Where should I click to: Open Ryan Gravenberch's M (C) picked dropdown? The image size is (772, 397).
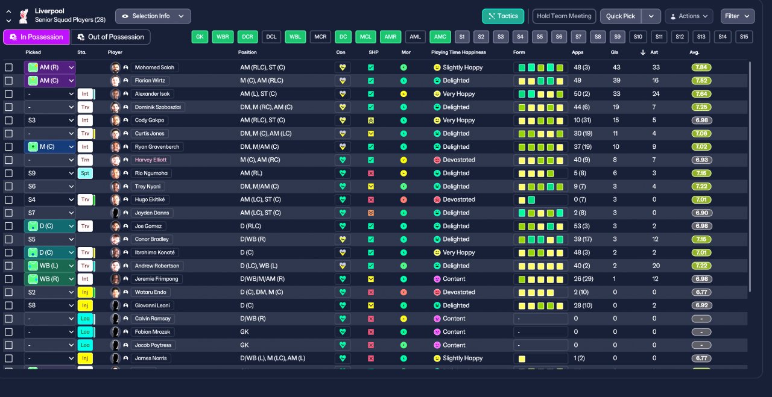coord(49,147)
